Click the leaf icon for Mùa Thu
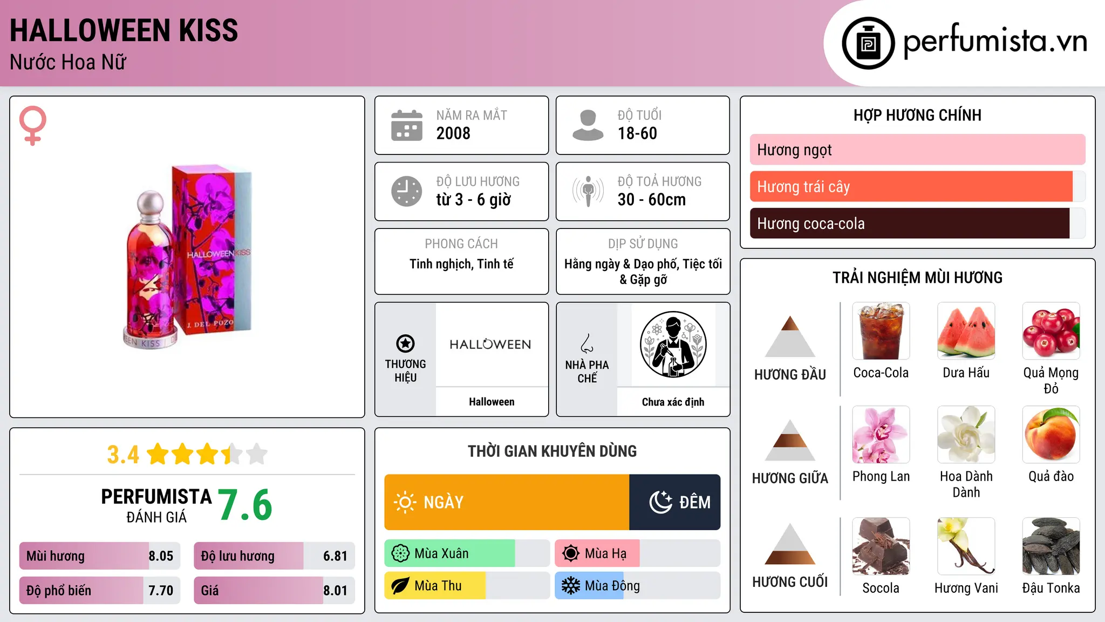Image resolution: width=1105 pixels, height=622 pixels. tap(400, 586)
